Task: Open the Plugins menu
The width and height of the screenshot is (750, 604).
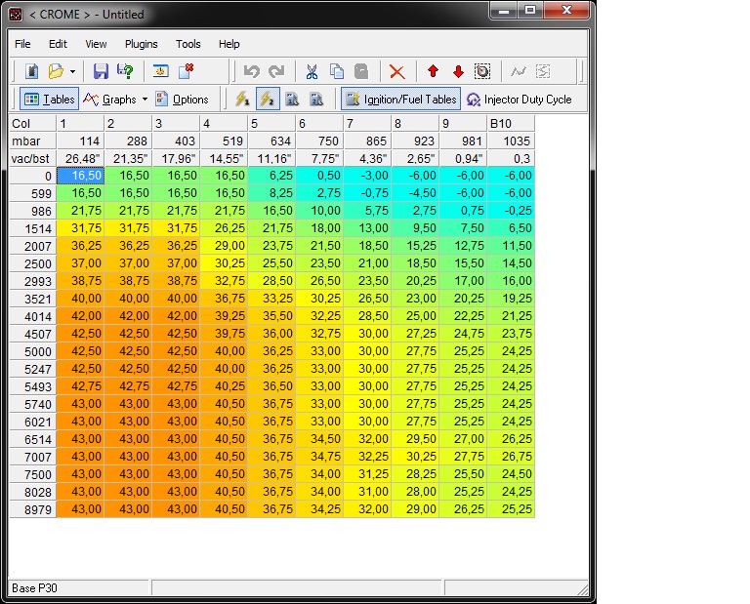Action: (x=141, y=44)
